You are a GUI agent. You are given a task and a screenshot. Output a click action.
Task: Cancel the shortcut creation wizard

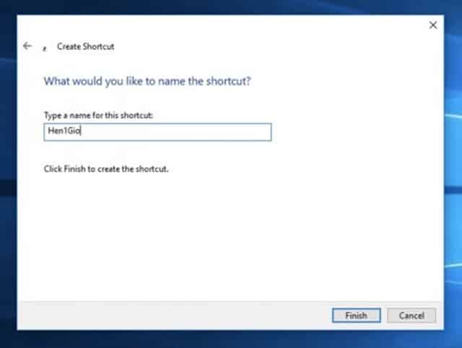[411, 315]
